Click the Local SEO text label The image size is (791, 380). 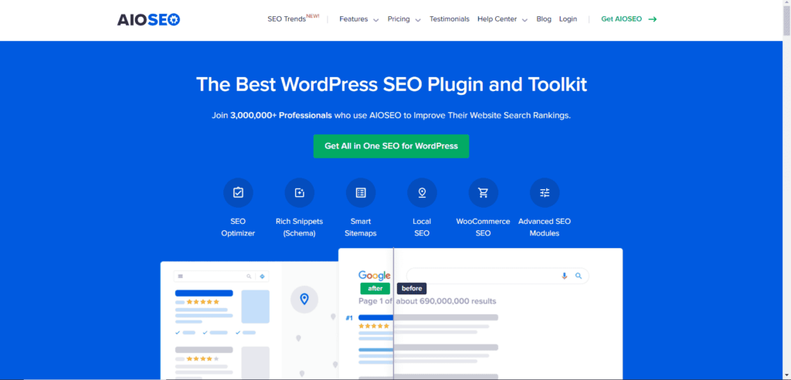click(422, 227)
